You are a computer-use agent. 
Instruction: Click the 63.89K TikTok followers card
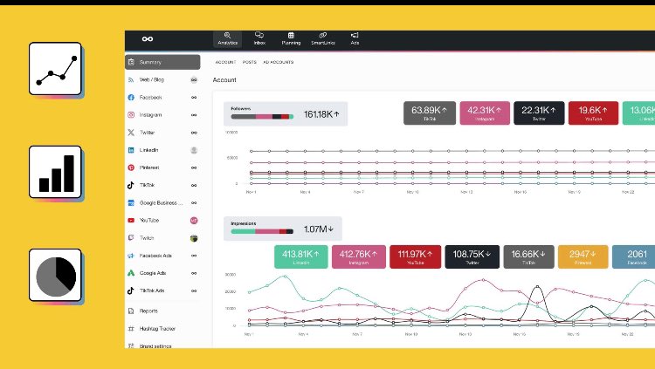click(x=430, y=113)
